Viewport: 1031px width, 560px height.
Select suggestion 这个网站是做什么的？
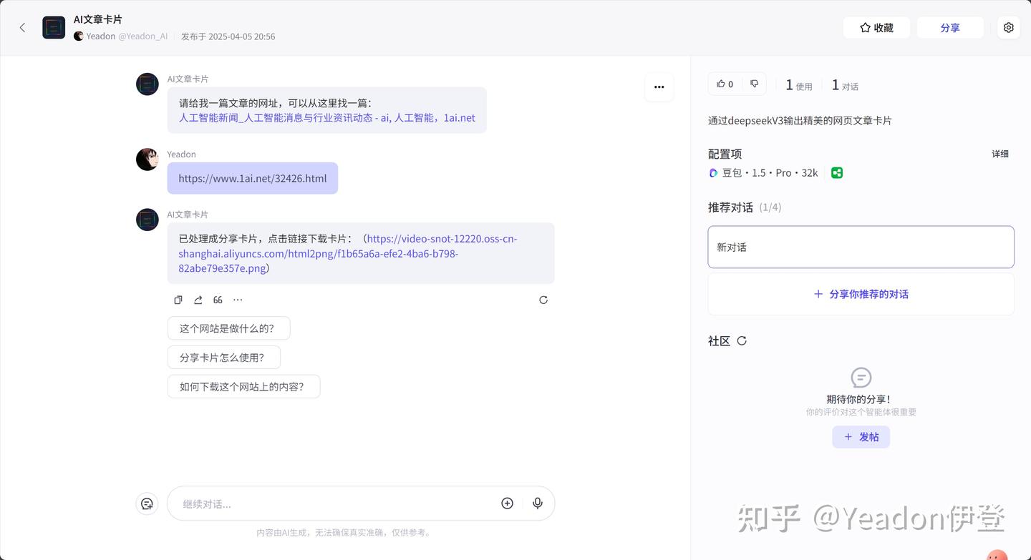click(228, 329)
